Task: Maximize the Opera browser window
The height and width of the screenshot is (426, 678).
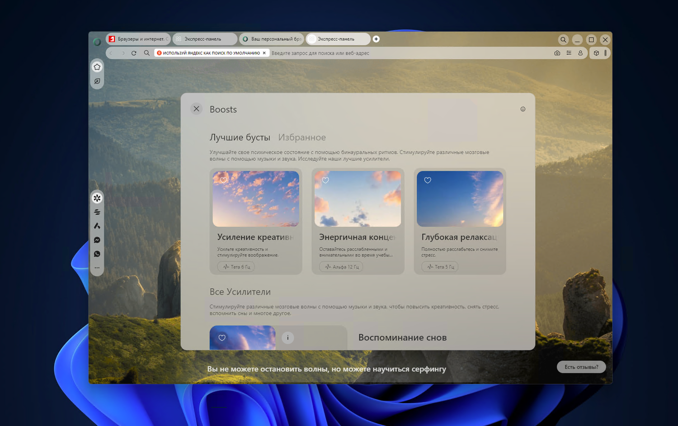Action: click(591, 40)
